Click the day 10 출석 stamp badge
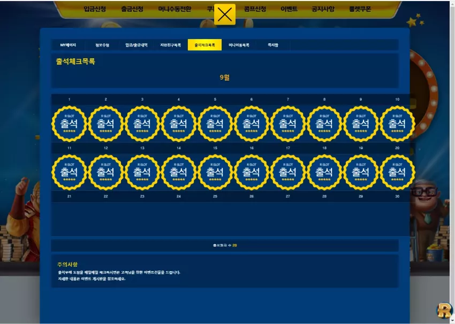Screen dimensions: 455x324 [397, 124]
